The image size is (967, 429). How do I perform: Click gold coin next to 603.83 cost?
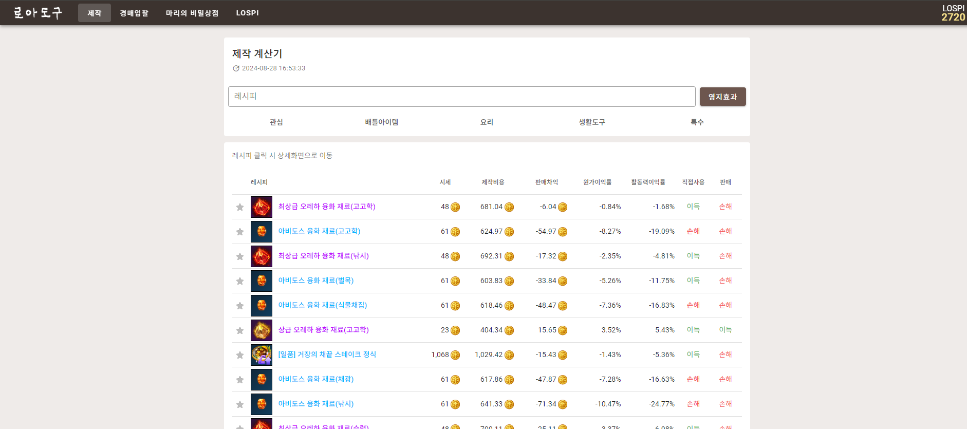point(509,281)
